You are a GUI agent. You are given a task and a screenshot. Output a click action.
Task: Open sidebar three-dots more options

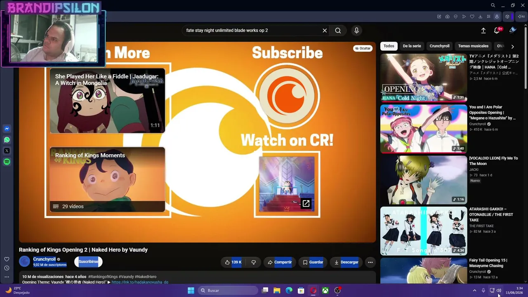tap(7, 277)
